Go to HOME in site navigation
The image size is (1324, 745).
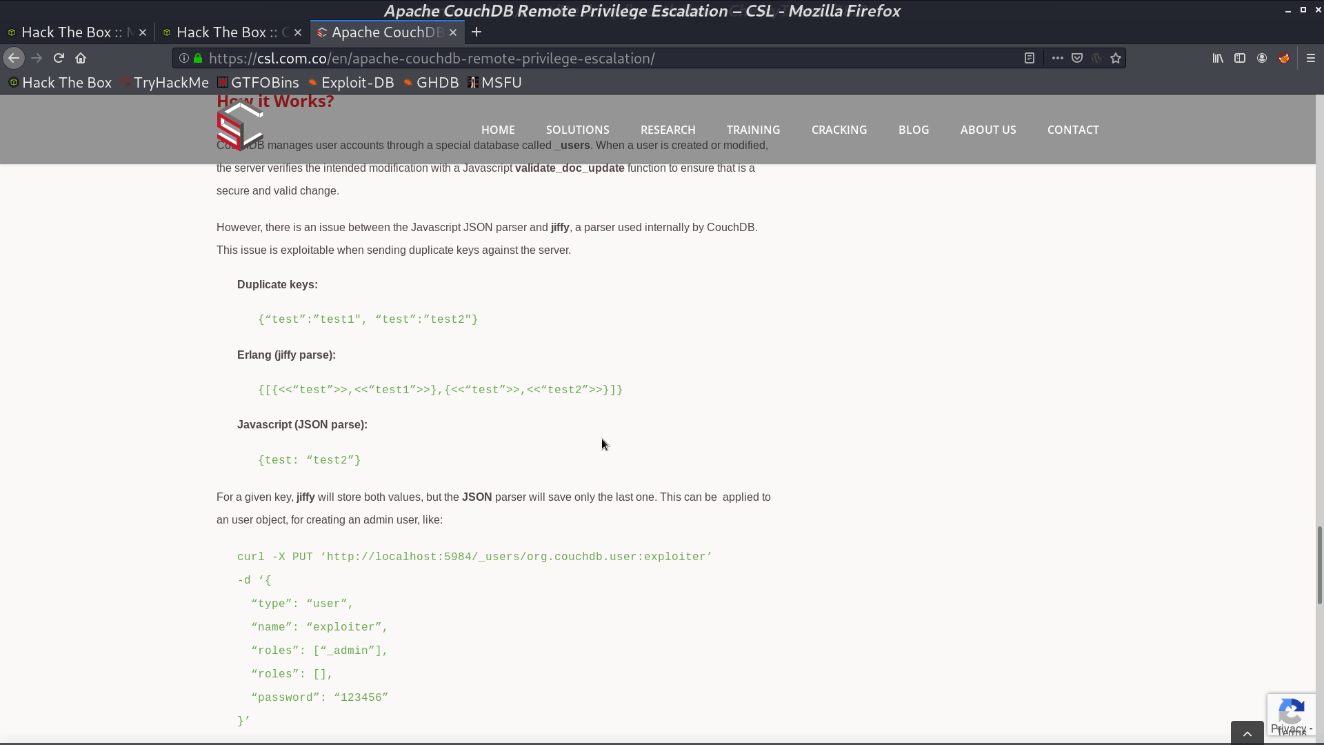498,130
